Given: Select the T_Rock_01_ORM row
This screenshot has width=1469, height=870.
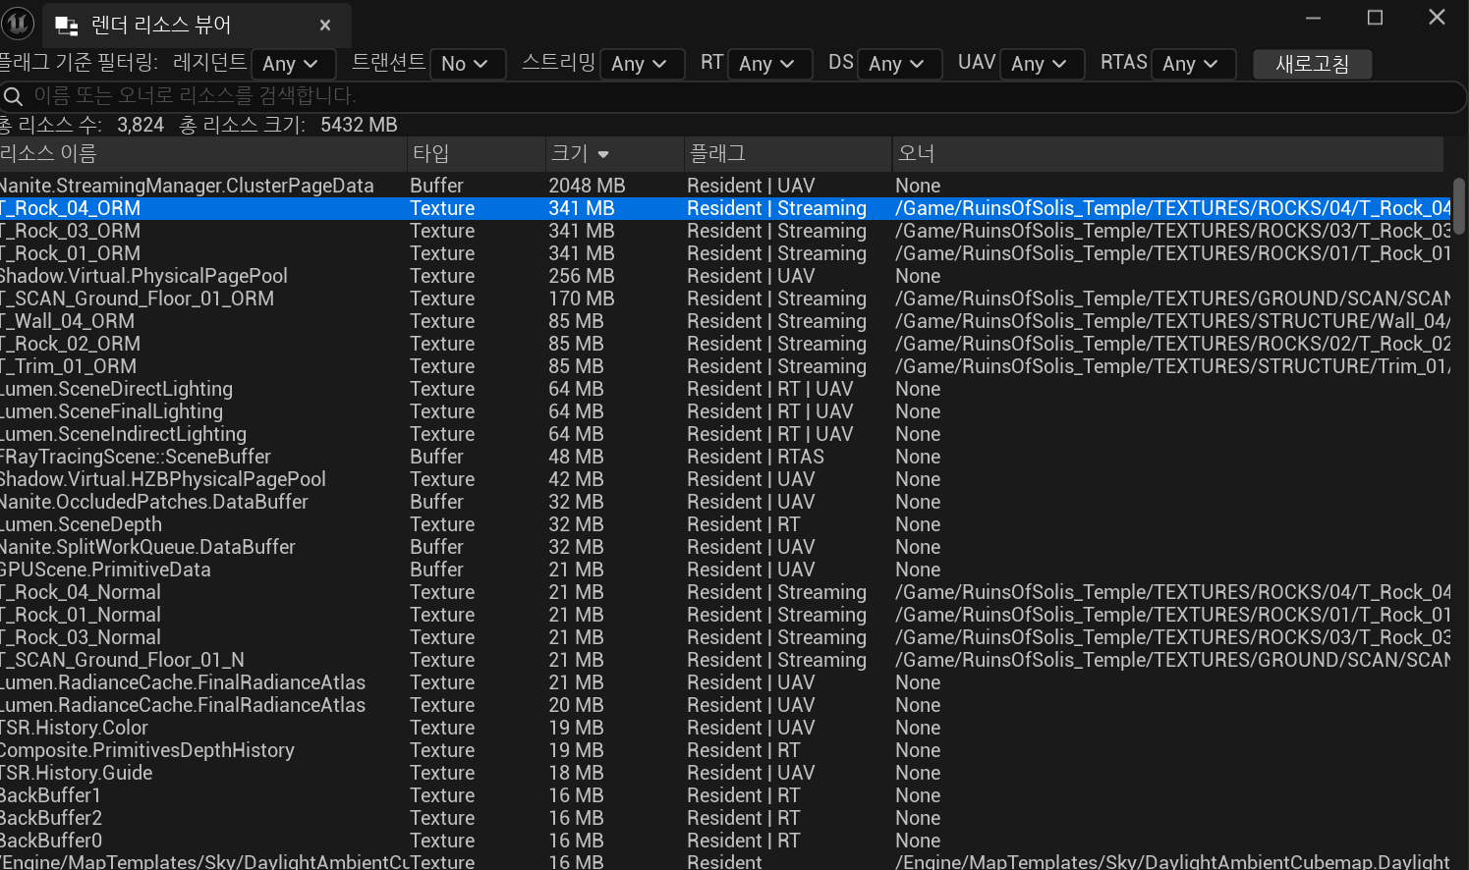Looking at the screenshot, I should pyautogui.click(x=725, y=253).
